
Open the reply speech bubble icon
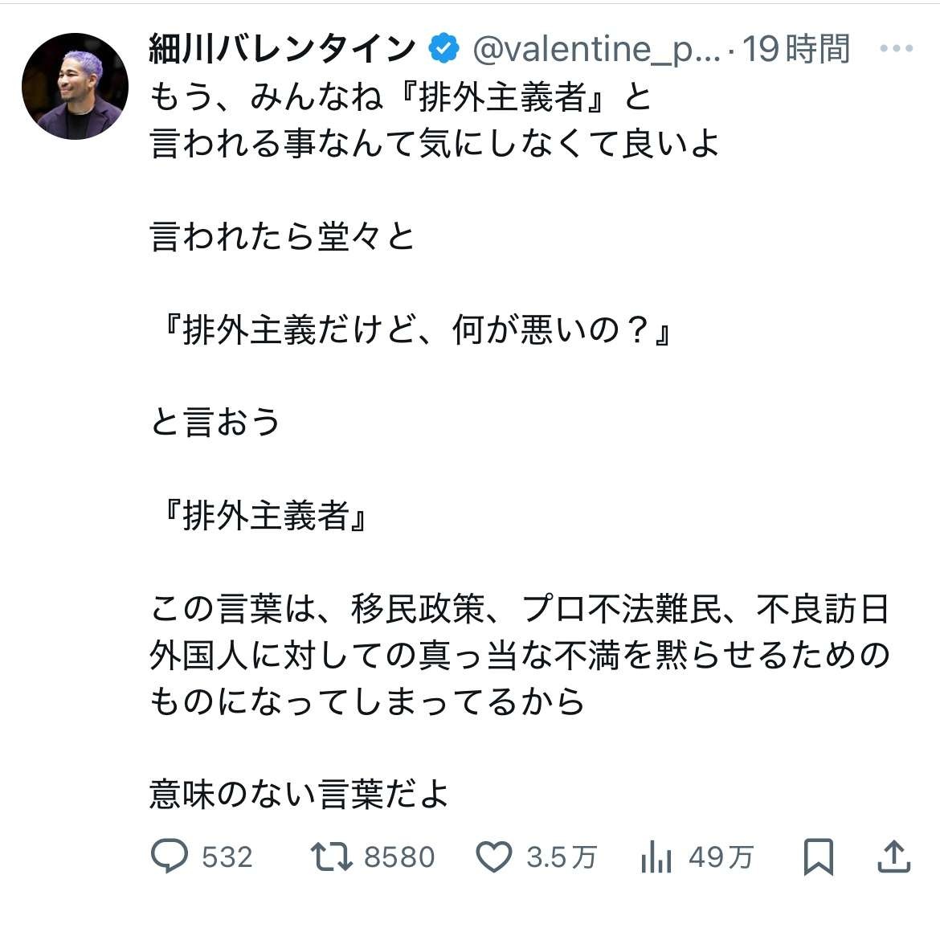pyautogui.click(x=169, y=856)
